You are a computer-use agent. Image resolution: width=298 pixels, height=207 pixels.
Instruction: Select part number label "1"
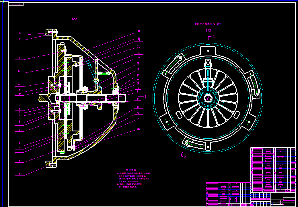point(20,174)
